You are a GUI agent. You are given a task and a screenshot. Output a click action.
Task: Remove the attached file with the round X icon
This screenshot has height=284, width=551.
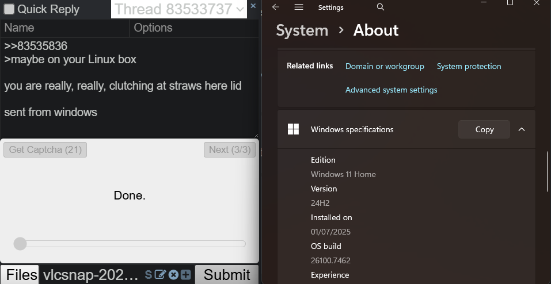[x=173, y=275]
